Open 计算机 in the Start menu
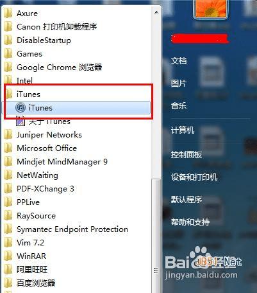Image resolution: width=257 pixels, height=293 pixels. click(183, 130)
